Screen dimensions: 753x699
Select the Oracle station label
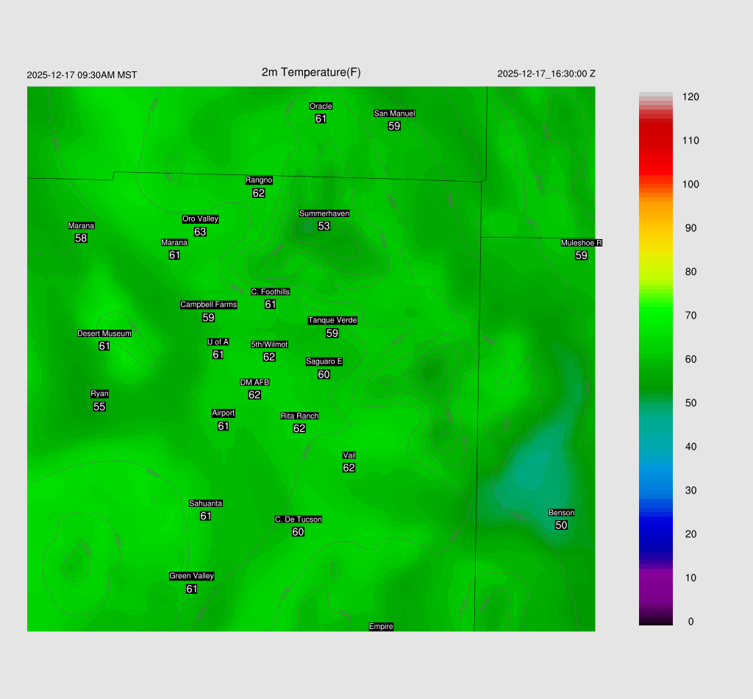point(321,106)
